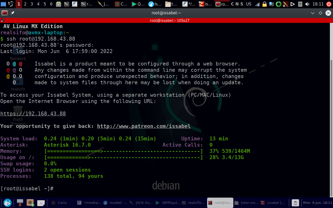Open the feather text editor launcher
The width and height of the screenshot is (333, 208).
click(75, 4)
